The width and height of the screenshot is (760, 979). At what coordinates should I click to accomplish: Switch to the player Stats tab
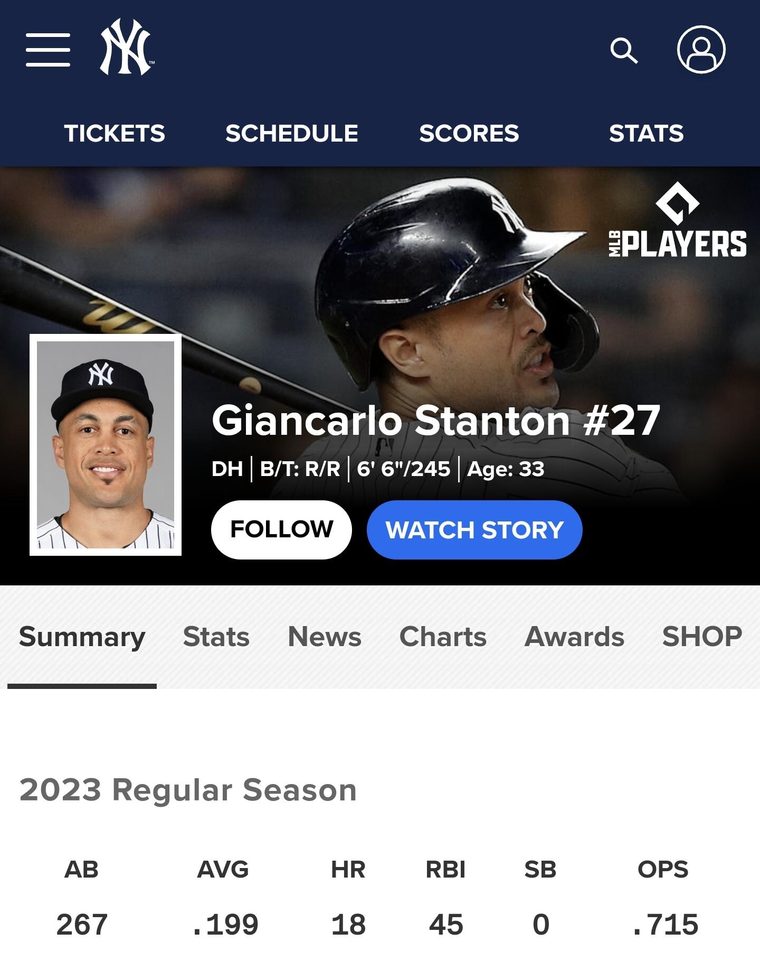216,637
